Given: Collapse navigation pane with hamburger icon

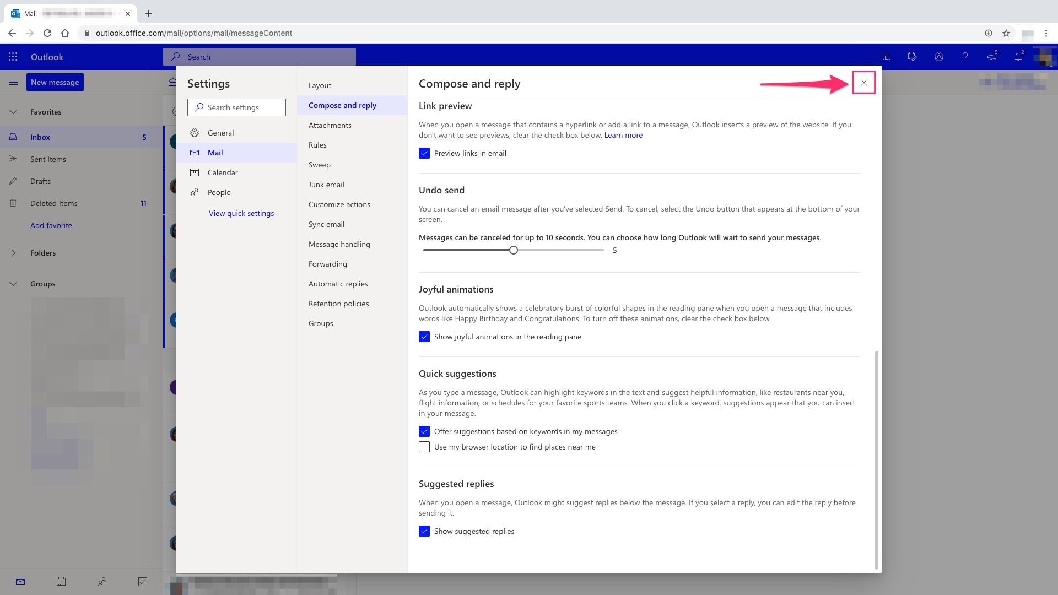Looking at the screenshot, I should pos(13,82).
